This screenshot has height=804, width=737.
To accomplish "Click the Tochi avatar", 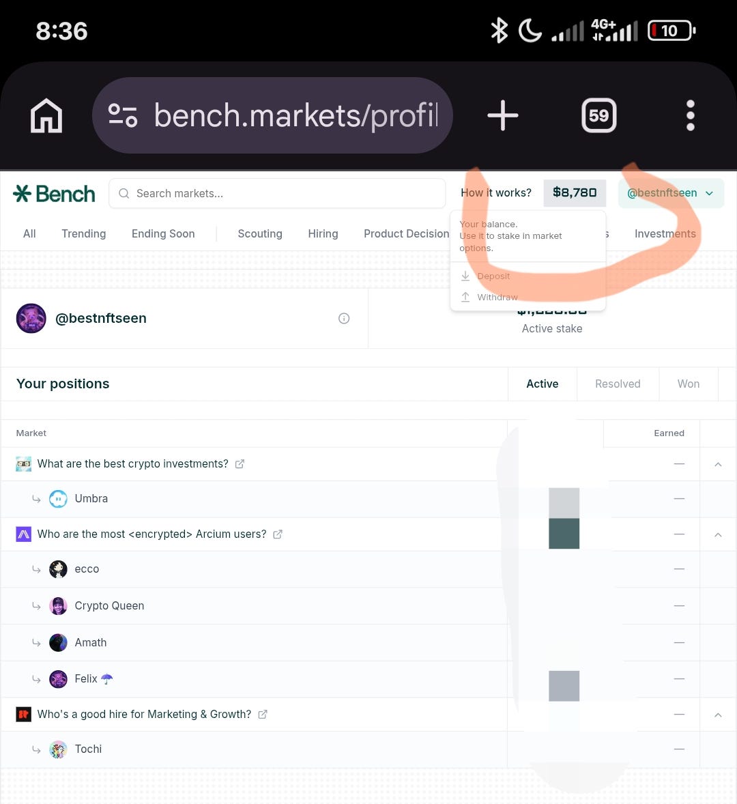I will (x=58, y=749).
